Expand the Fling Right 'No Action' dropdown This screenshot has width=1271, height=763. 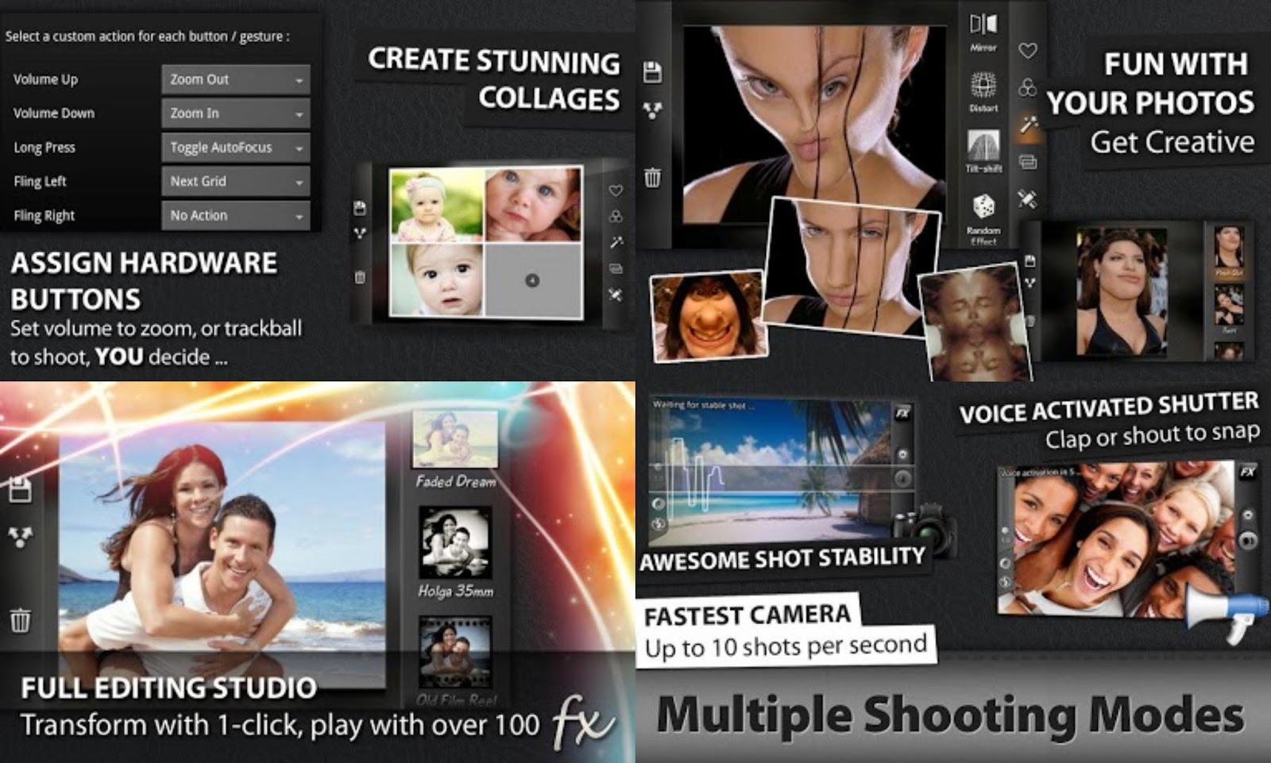(235, 216)
